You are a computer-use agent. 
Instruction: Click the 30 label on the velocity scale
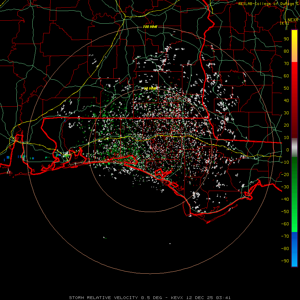tap(286, 113)
